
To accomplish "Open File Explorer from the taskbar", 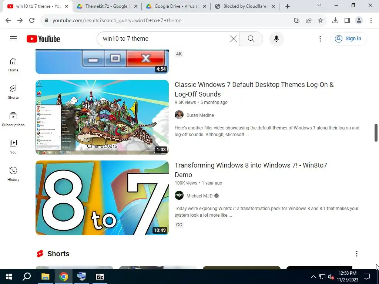I will coord(45,277).
